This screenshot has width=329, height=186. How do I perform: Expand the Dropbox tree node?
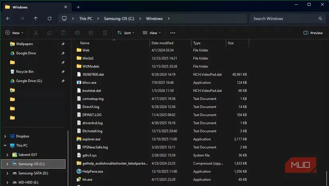5,136
